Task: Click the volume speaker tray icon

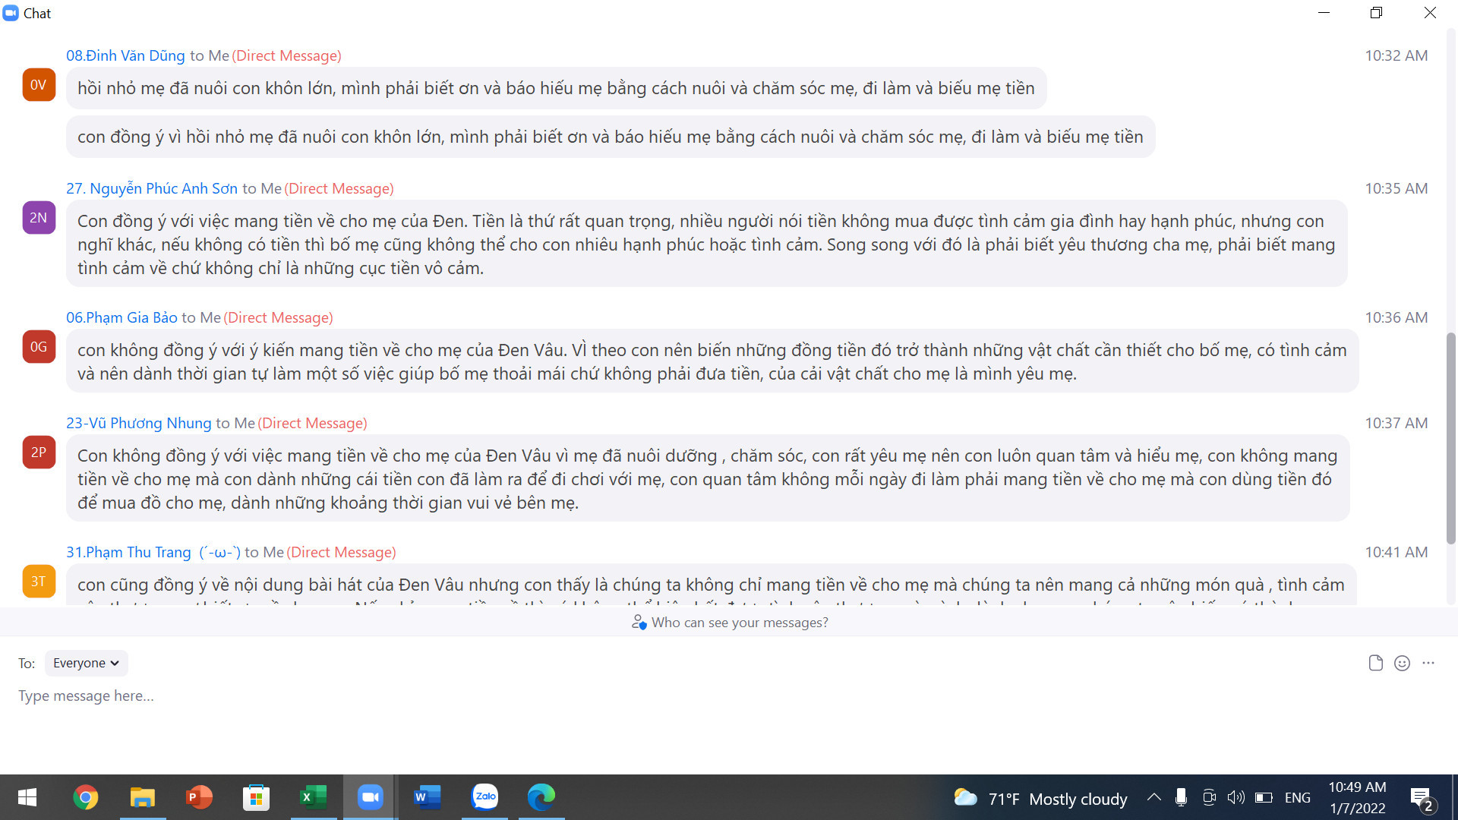Action: pos(1236,797)
